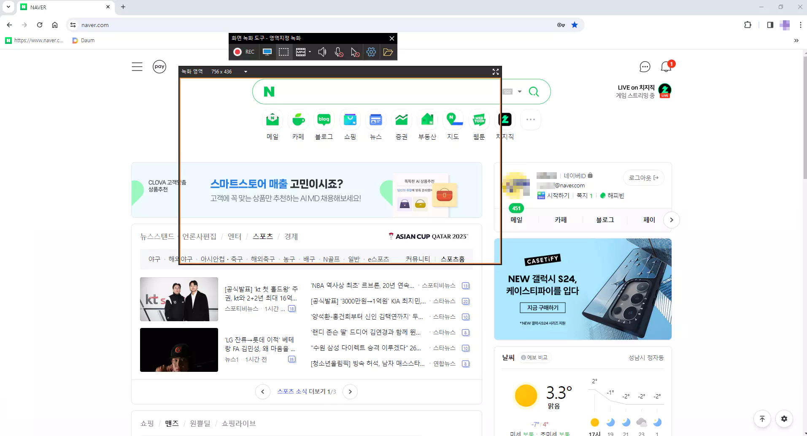Click into the Naver search field
Viewport: 807px width, 436px height.
click(388, 92)
